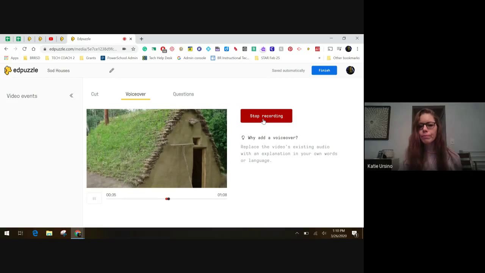The height and width of the screenshot is (273, 485).
Task: Open the Chrome profile avatar
Action: [x=349, y=49]
